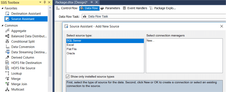Viewport: 226px width, 92px height.
Task: Click the Aggregate label in Common
Action: [x=19, y=31]
